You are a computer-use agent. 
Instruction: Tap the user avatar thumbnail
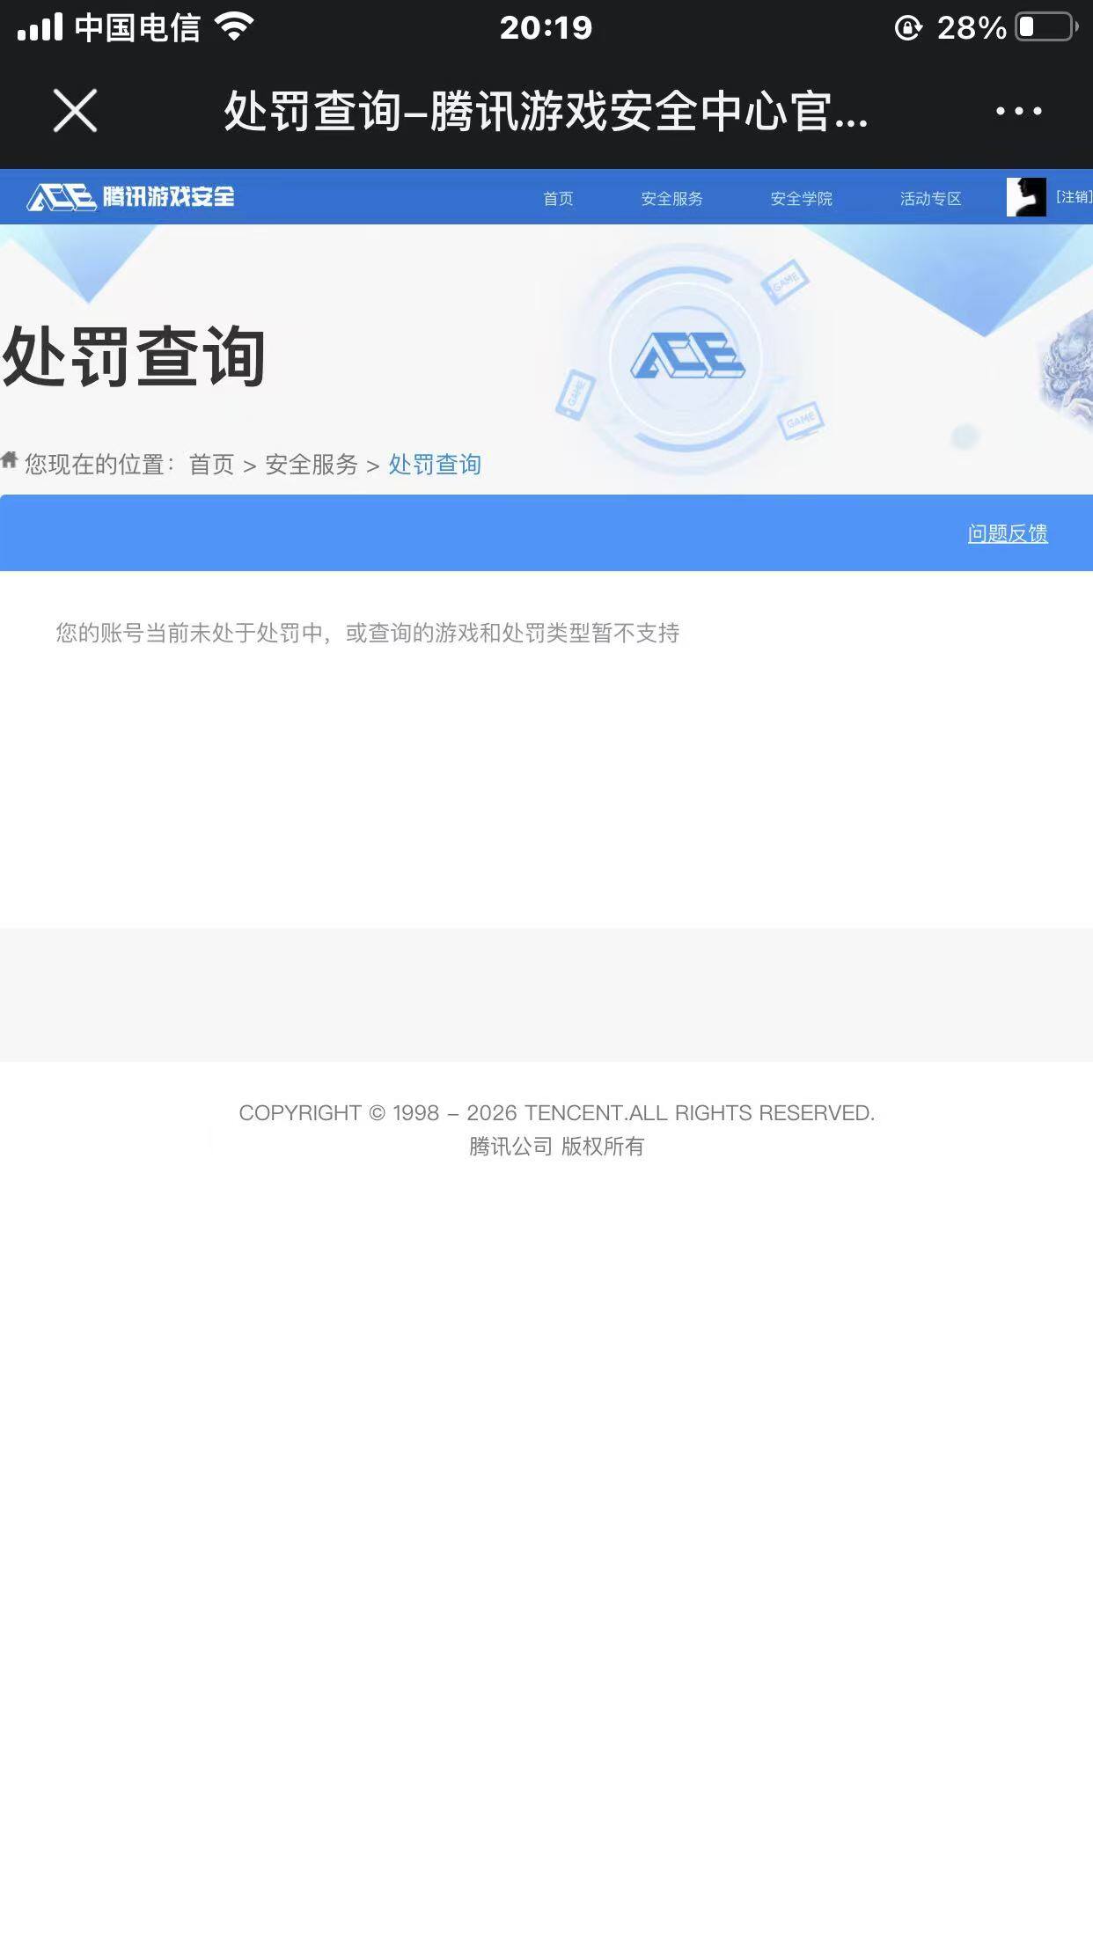[1026, 197]
